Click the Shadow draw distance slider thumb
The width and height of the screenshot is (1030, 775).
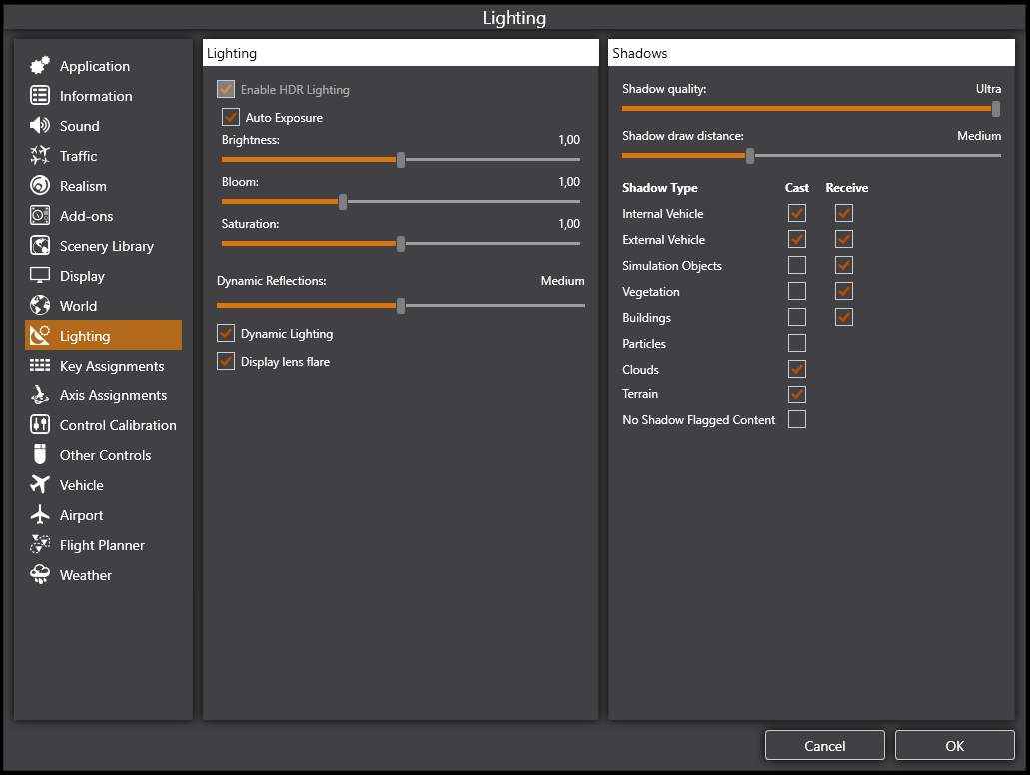click(x=750, y=156)
